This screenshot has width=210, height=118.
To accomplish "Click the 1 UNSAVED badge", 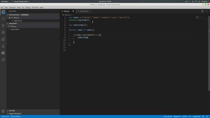I will (25, 15).
